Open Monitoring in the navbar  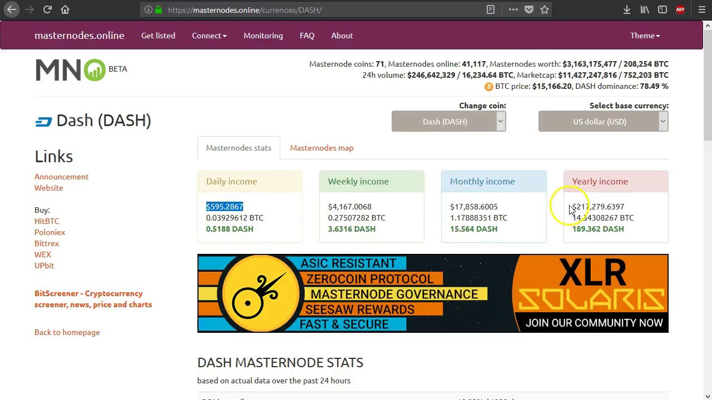coord(263,36)
